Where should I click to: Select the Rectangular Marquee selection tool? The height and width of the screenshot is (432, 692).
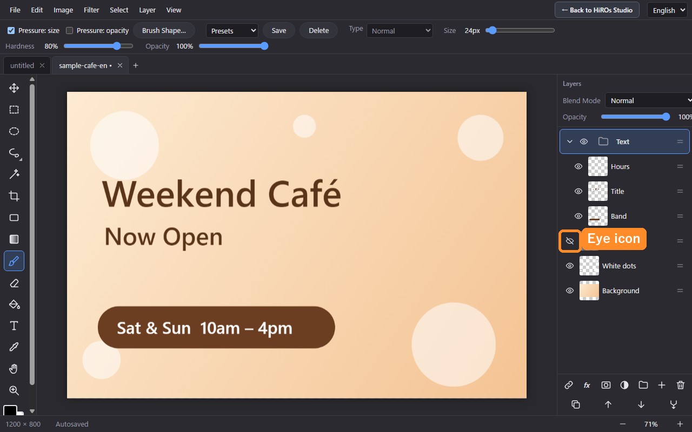[x=14, y=110]
